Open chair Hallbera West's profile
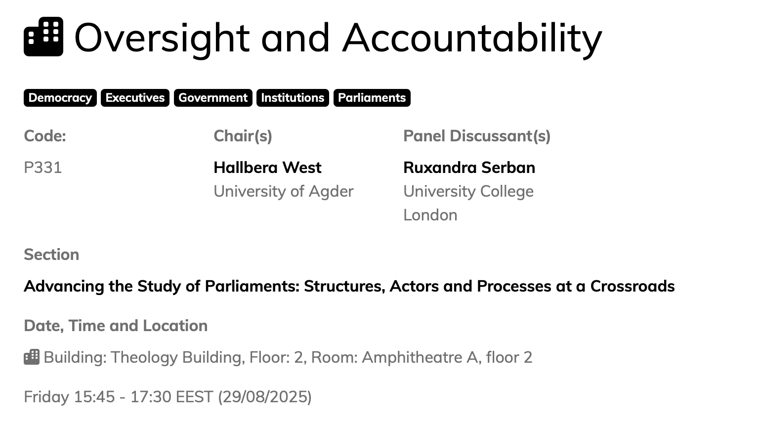The image size is (761, 424). (267, 168)
